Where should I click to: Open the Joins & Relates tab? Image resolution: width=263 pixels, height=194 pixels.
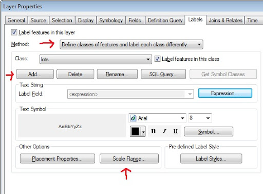[x=226, y=21]
